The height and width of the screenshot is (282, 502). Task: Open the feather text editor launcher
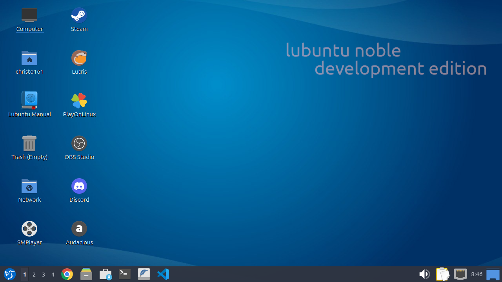(144, 274)
